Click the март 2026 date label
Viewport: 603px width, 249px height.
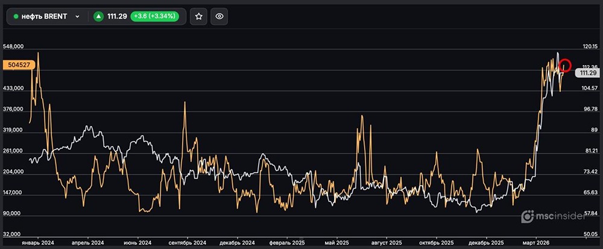click(x=535, y=242)
